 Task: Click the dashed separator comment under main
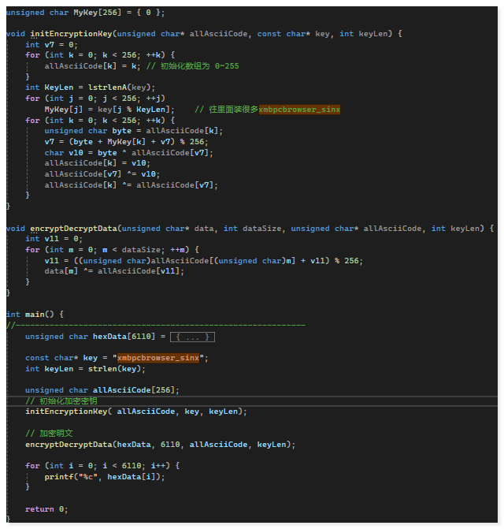(x=157, y=325)
